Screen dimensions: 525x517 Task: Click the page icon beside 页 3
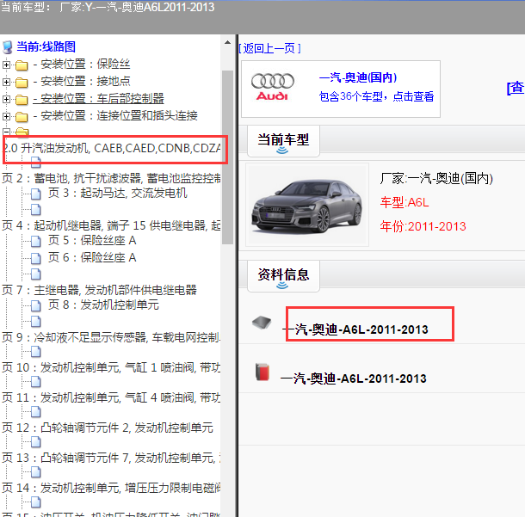tap(36, 194)
